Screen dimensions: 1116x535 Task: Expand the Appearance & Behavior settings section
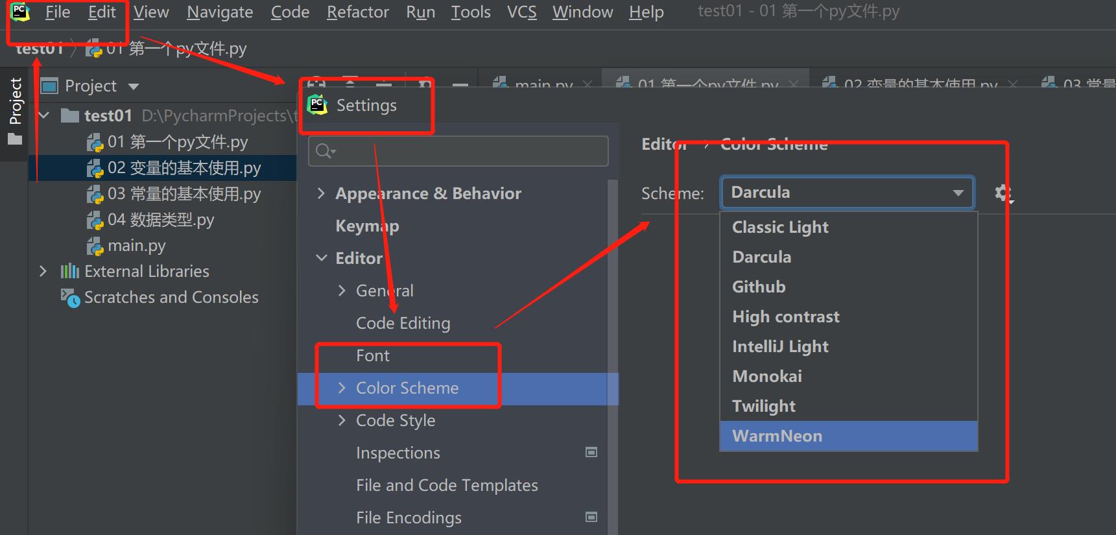[321, 193]
